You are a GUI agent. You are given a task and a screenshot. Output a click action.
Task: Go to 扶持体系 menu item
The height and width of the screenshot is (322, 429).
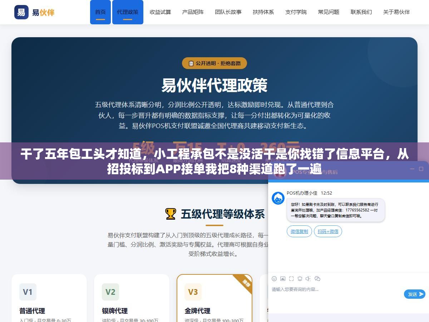263,12
